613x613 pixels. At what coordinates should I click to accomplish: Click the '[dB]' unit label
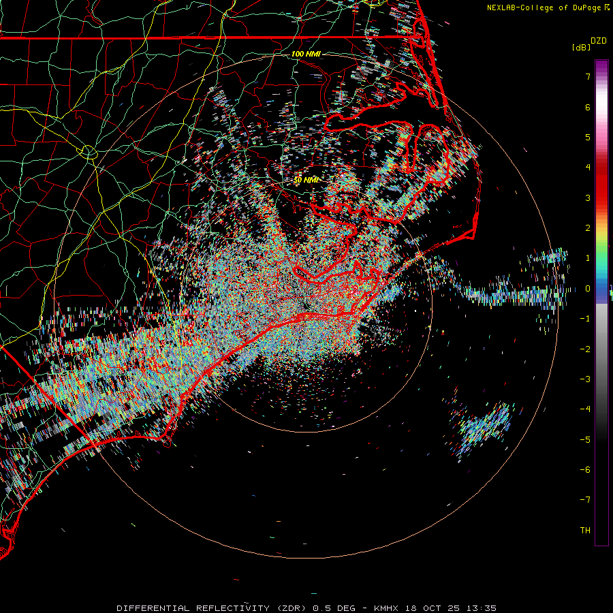[x=582, y=47]
